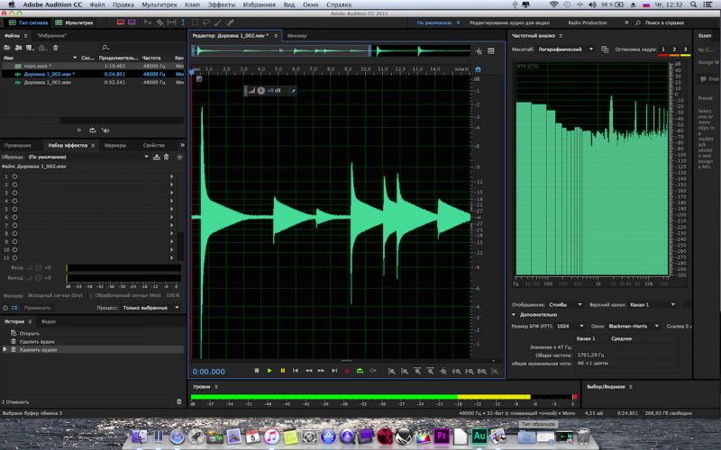Toggle loop playback in Файлы panel
Image resolution: width=721 pixels, height=450 pixels.
tap(93, 130)
